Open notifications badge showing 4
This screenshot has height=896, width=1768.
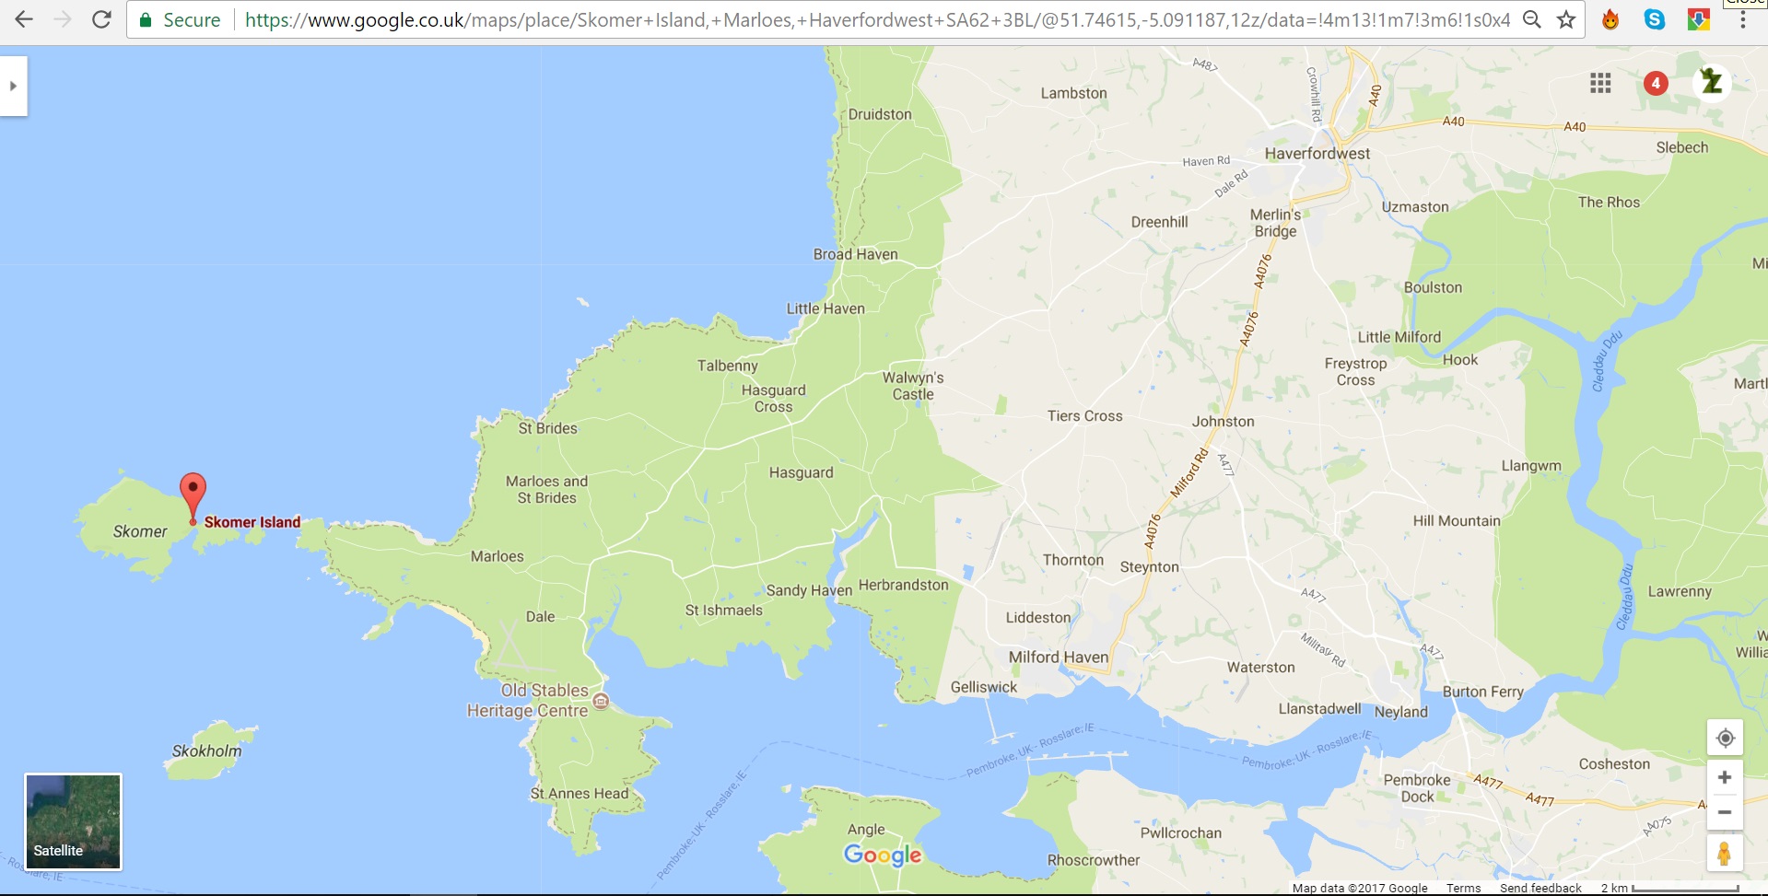(1655, 83)
